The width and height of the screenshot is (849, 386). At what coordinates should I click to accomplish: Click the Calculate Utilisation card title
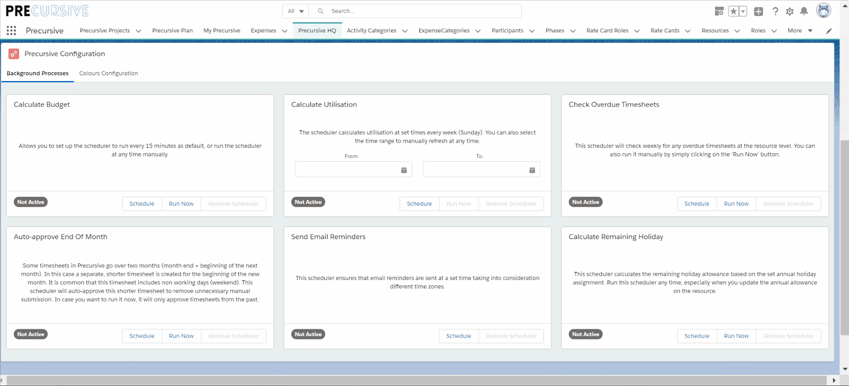point(324,104)
